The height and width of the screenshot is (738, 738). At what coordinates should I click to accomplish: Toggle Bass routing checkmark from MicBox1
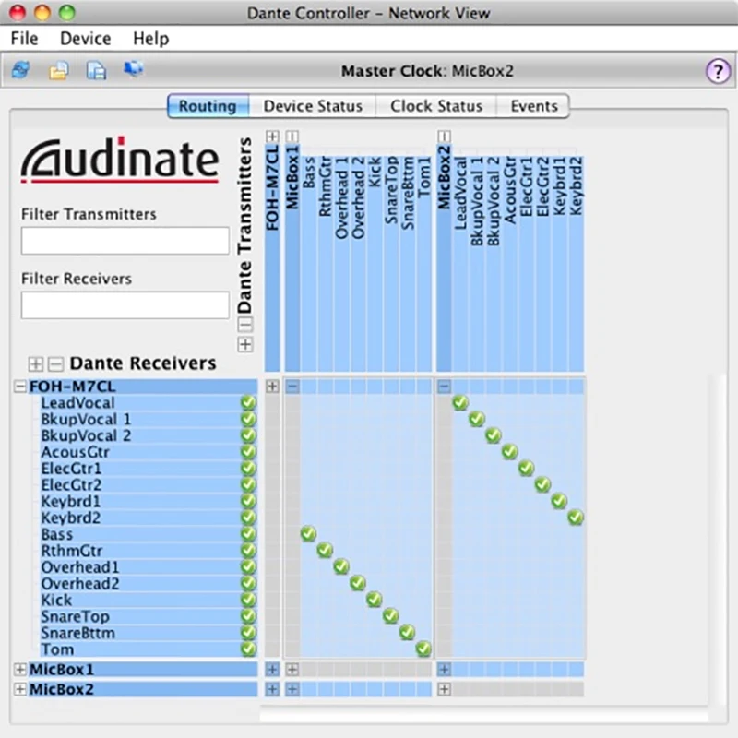click(x=308, y=534)
